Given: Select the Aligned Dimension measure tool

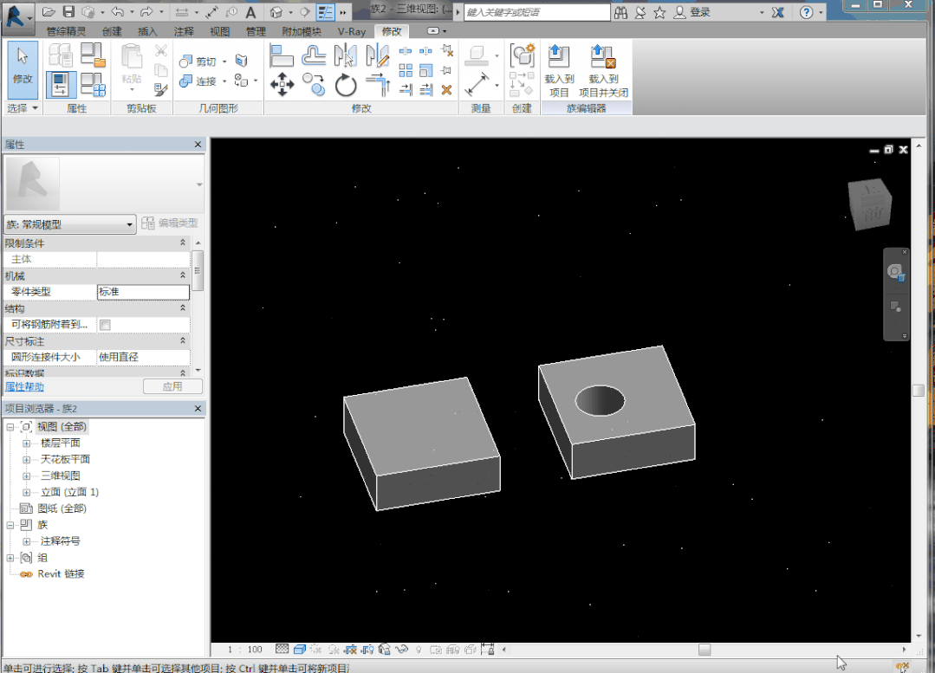Looking at the screenshot, I should click(477, 84).
